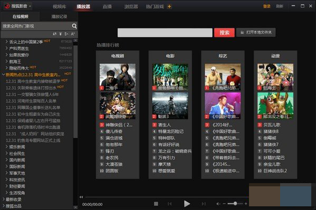Screen dimensions: 316x210
Task: Open the 魁拔3 movie thumbnail
Action: 170,106
